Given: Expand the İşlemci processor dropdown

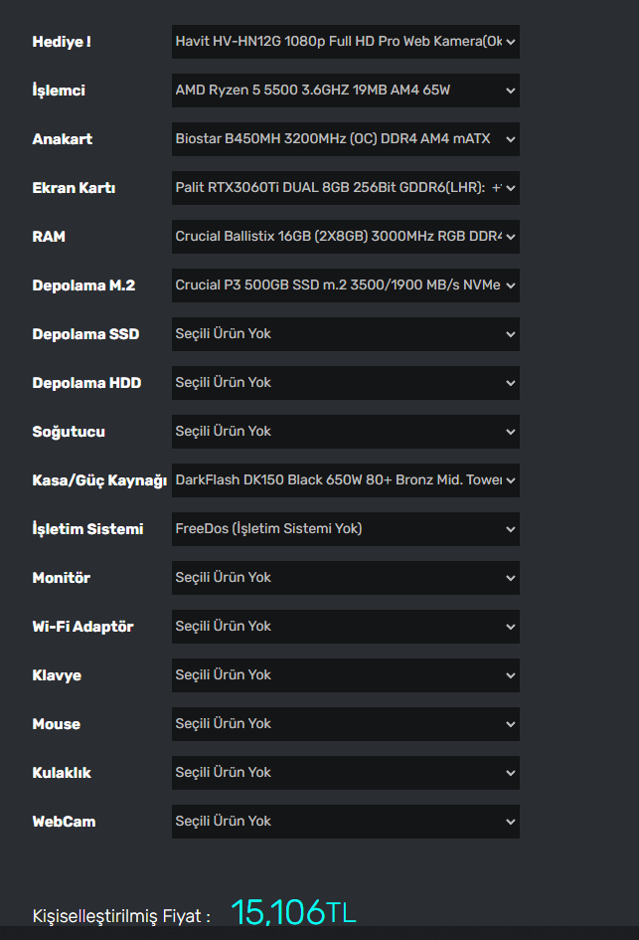Looking at the screenshot, I should tap(345, 91).
